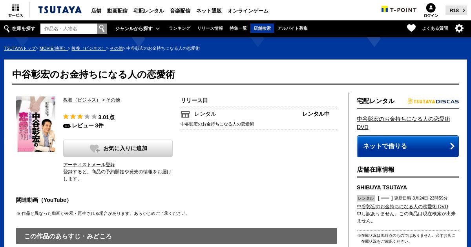Focus the 作品名・人物名 search field

tap(69, 29)
